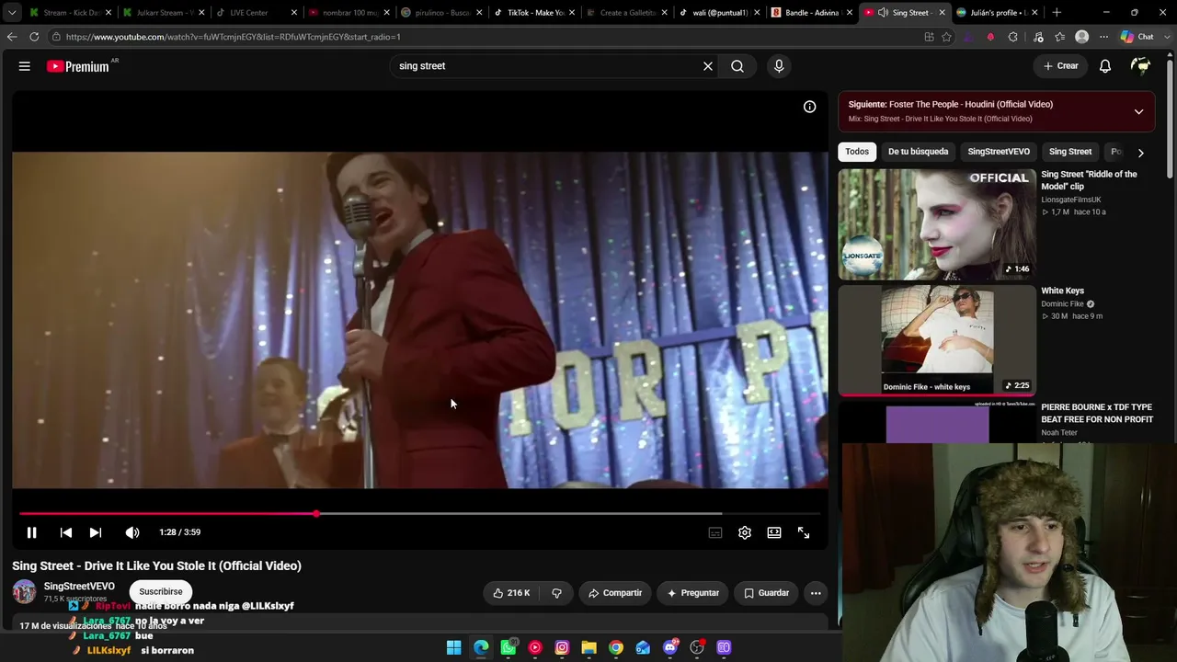Viewport: 1177px width, 662px height.
Task: Select the SingStreetVEVO filter chip
Action: (x=999, y=152)
